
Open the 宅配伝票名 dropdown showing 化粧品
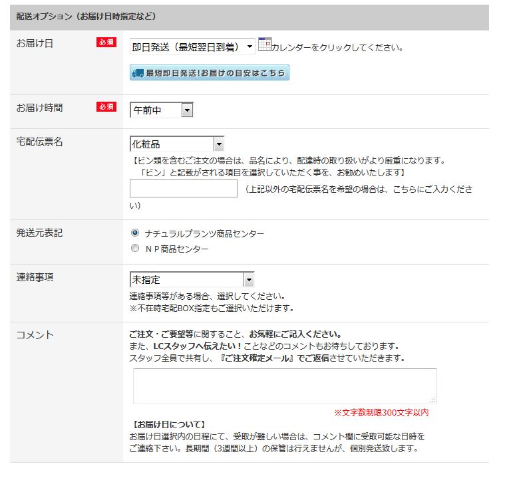pos(177,144)
